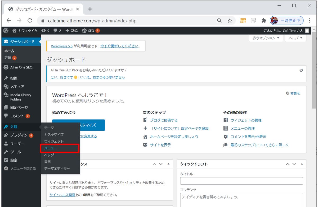318x207 pixels.
Task: Open the ヘルプ dropdown tab
Action: [295, 38]
